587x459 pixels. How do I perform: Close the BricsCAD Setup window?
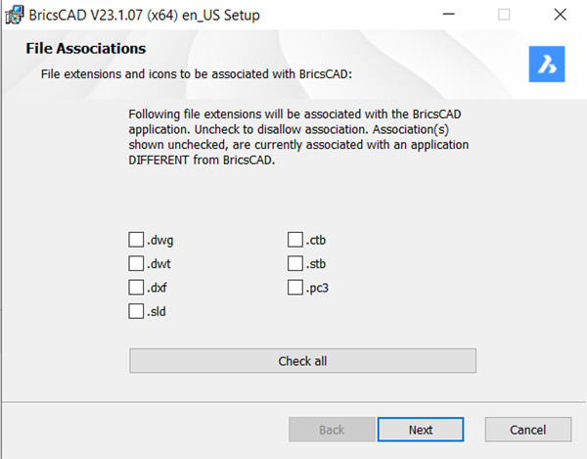tap(558, 16)
